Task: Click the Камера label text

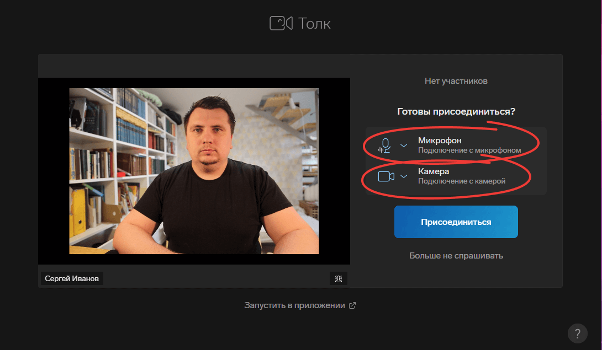Action: click(434, 171)
